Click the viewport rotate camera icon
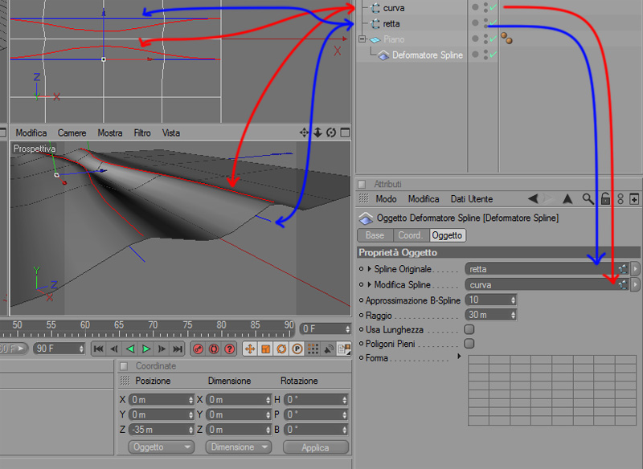The height and width of the screenshot is (469, 643). pyautogui.click(x=331, y=133)
